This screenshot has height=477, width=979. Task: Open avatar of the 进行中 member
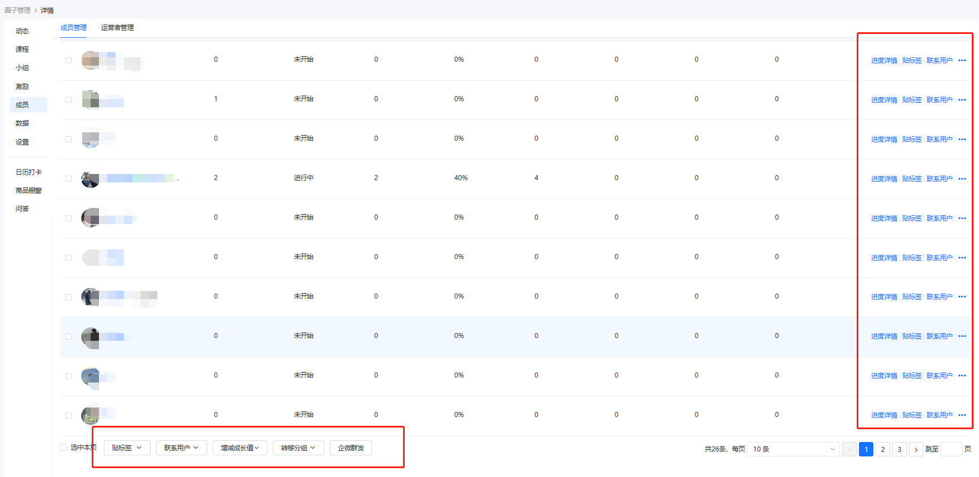90,178
